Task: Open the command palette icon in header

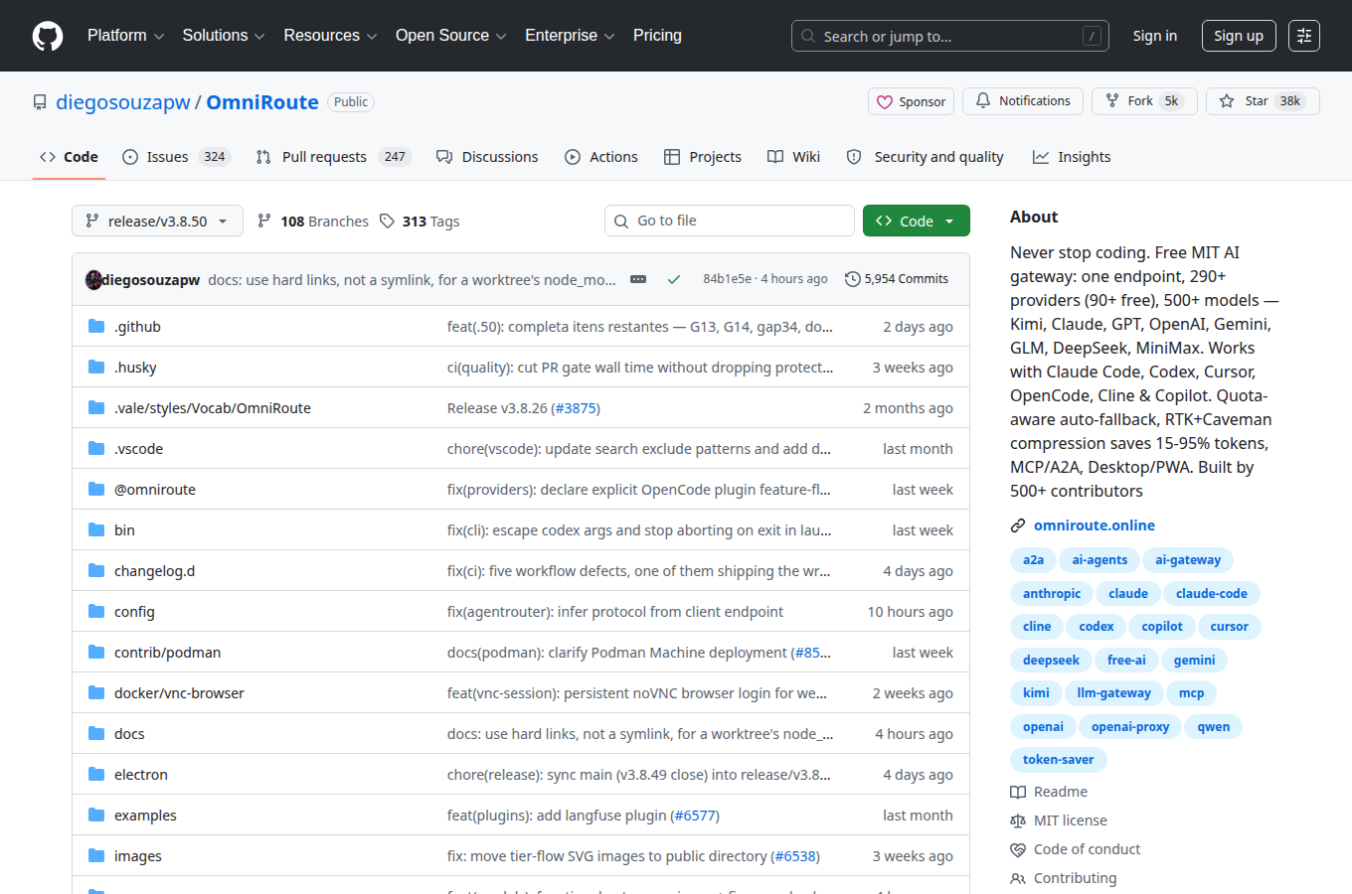Action: pos(1304,36)
